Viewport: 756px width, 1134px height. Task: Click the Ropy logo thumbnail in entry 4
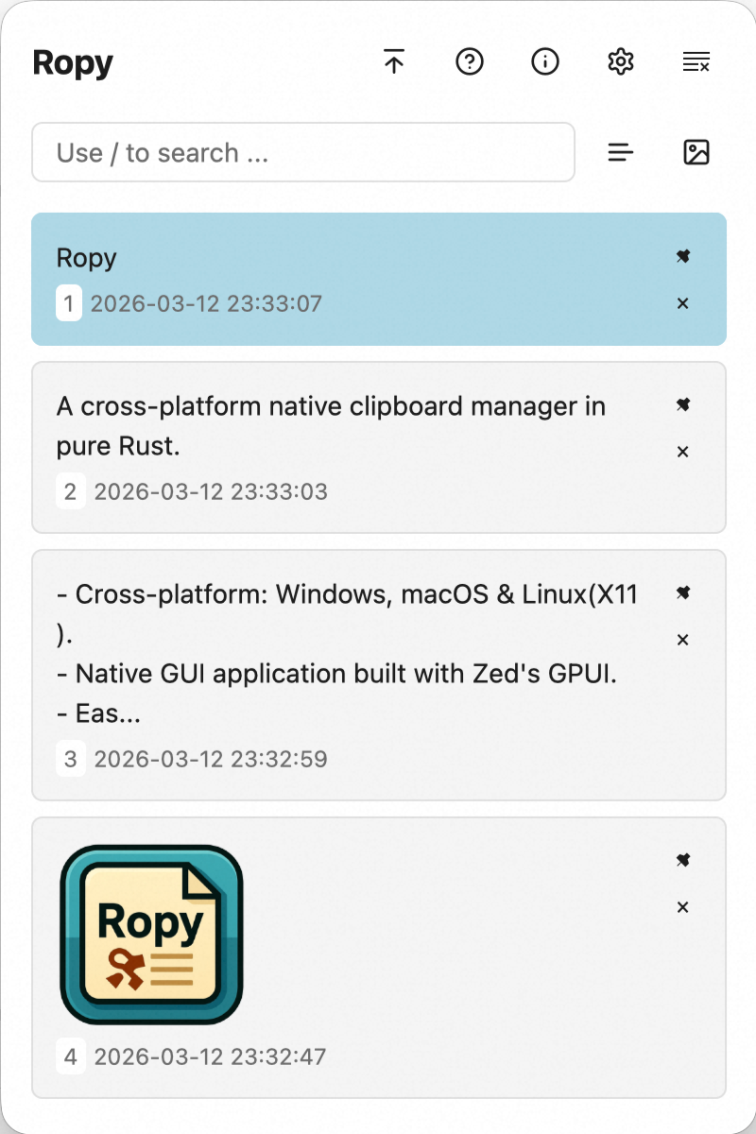click(151, 932)
